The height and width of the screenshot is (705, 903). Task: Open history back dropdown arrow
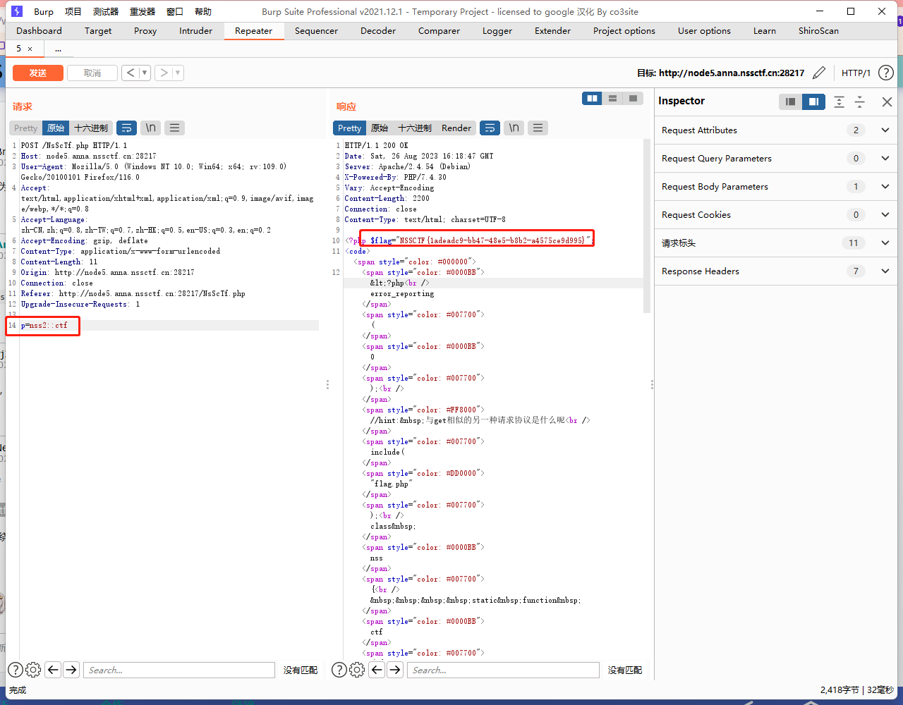(x=145, y=73)
